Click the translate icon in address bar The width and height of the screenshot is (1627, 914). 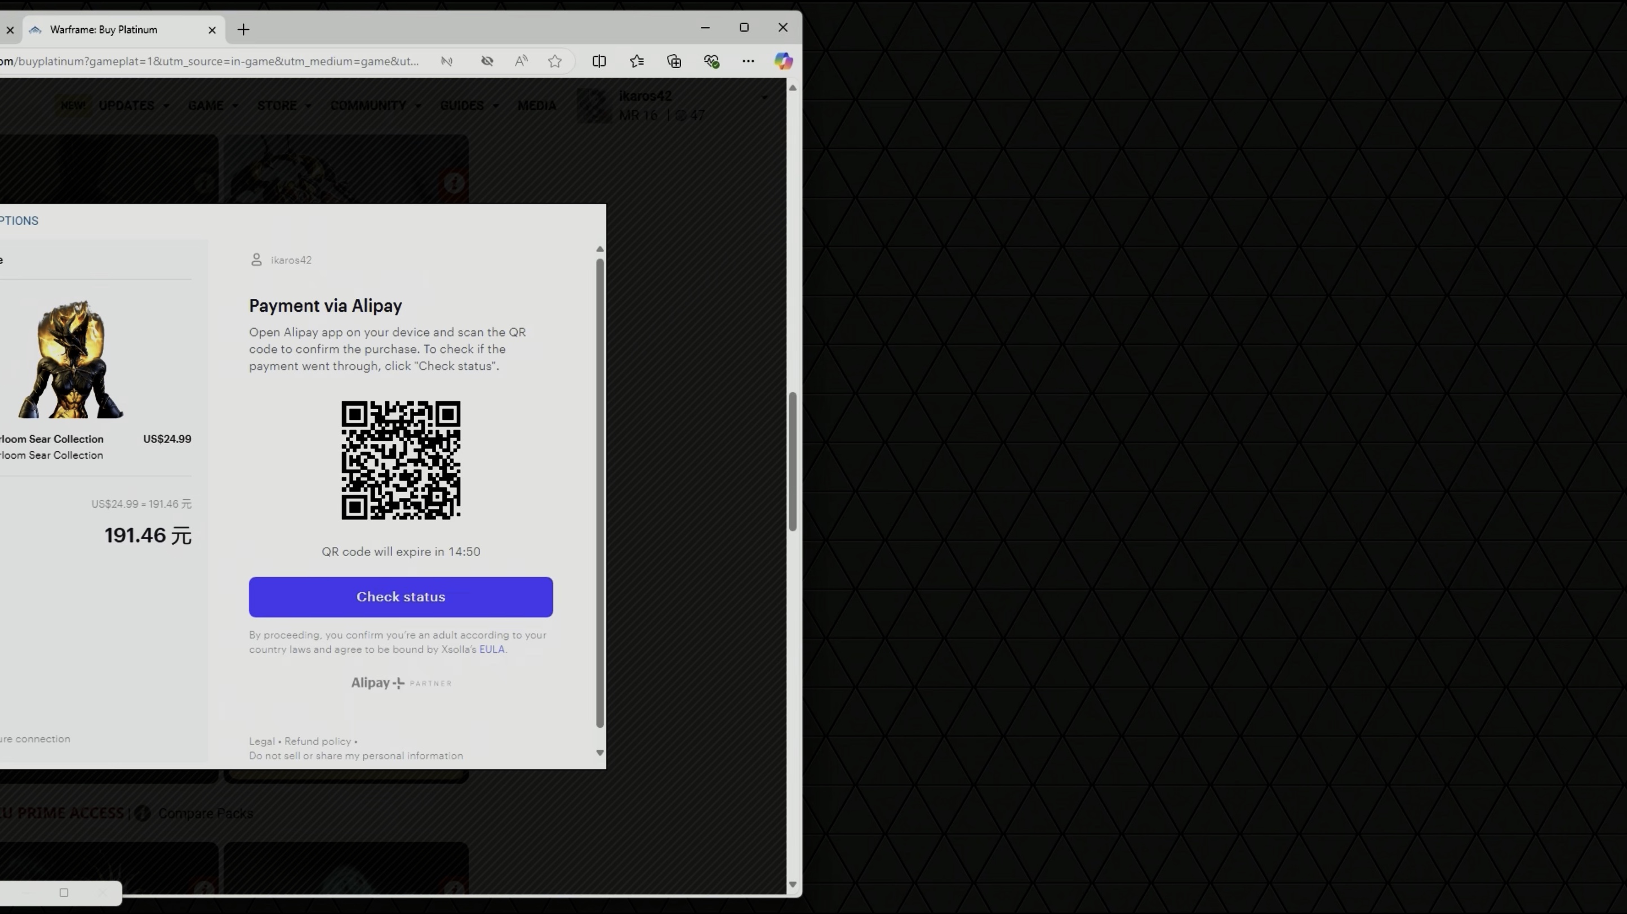[447, 61]
